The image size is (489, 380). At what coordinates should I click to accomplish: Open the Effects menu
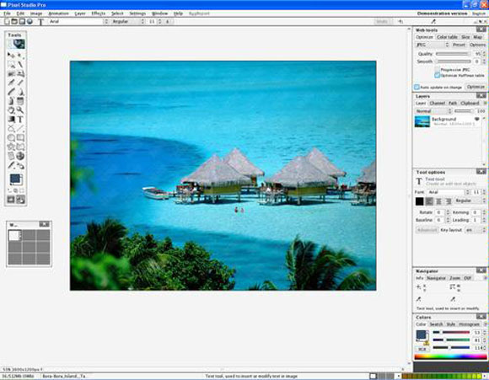99,13
